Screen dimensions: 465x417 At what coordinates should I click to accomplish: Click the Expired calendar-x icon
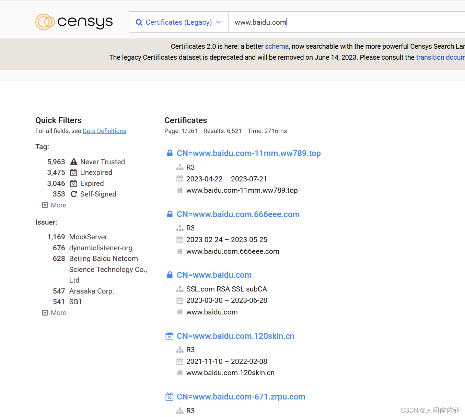[x=73, y=183]
